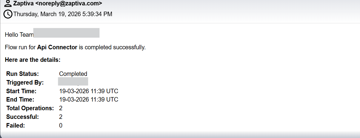Screen dimensions: 360x138
Task: Click the Here are the details heading
Action: (x=33, y=60)
